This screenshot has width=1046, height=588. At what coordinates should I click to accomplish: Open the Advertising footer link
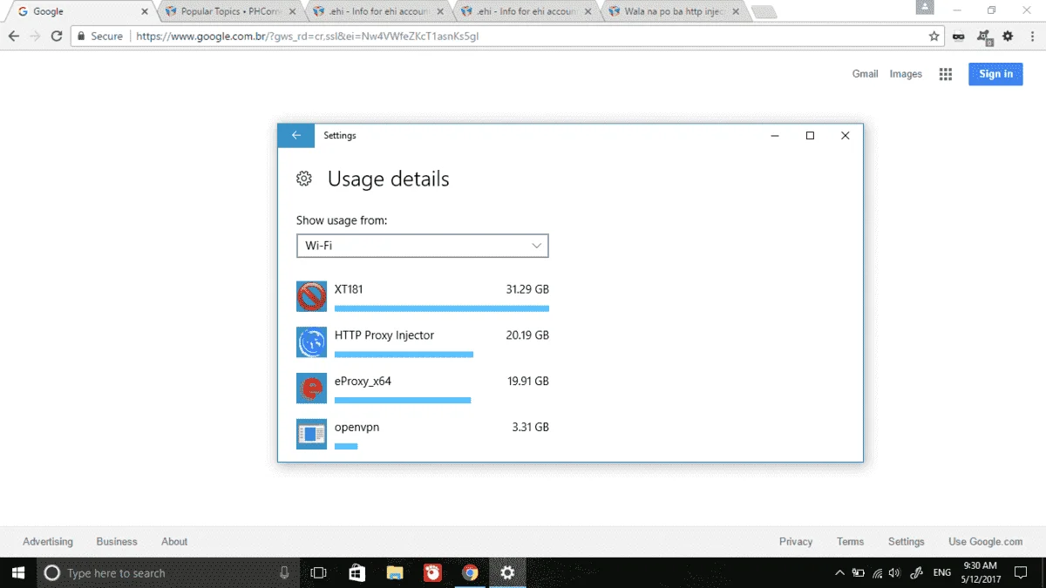[x=48, y=542]
